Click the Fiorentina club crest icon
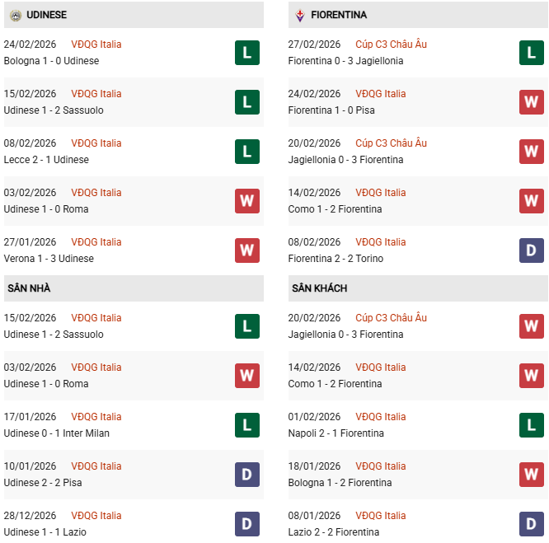This screenshot has height=543, width=549. pos(300,15)
